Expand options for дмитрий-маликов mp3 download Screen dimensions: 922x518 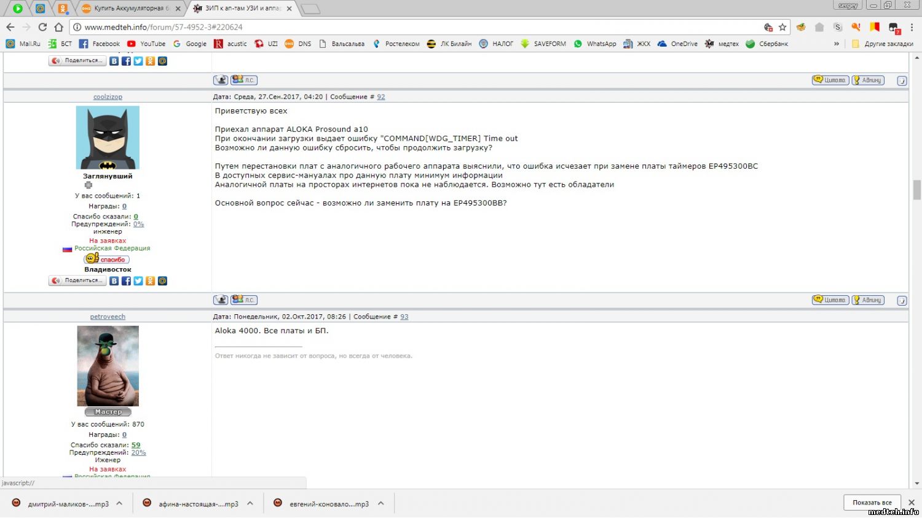pos(119,503)
